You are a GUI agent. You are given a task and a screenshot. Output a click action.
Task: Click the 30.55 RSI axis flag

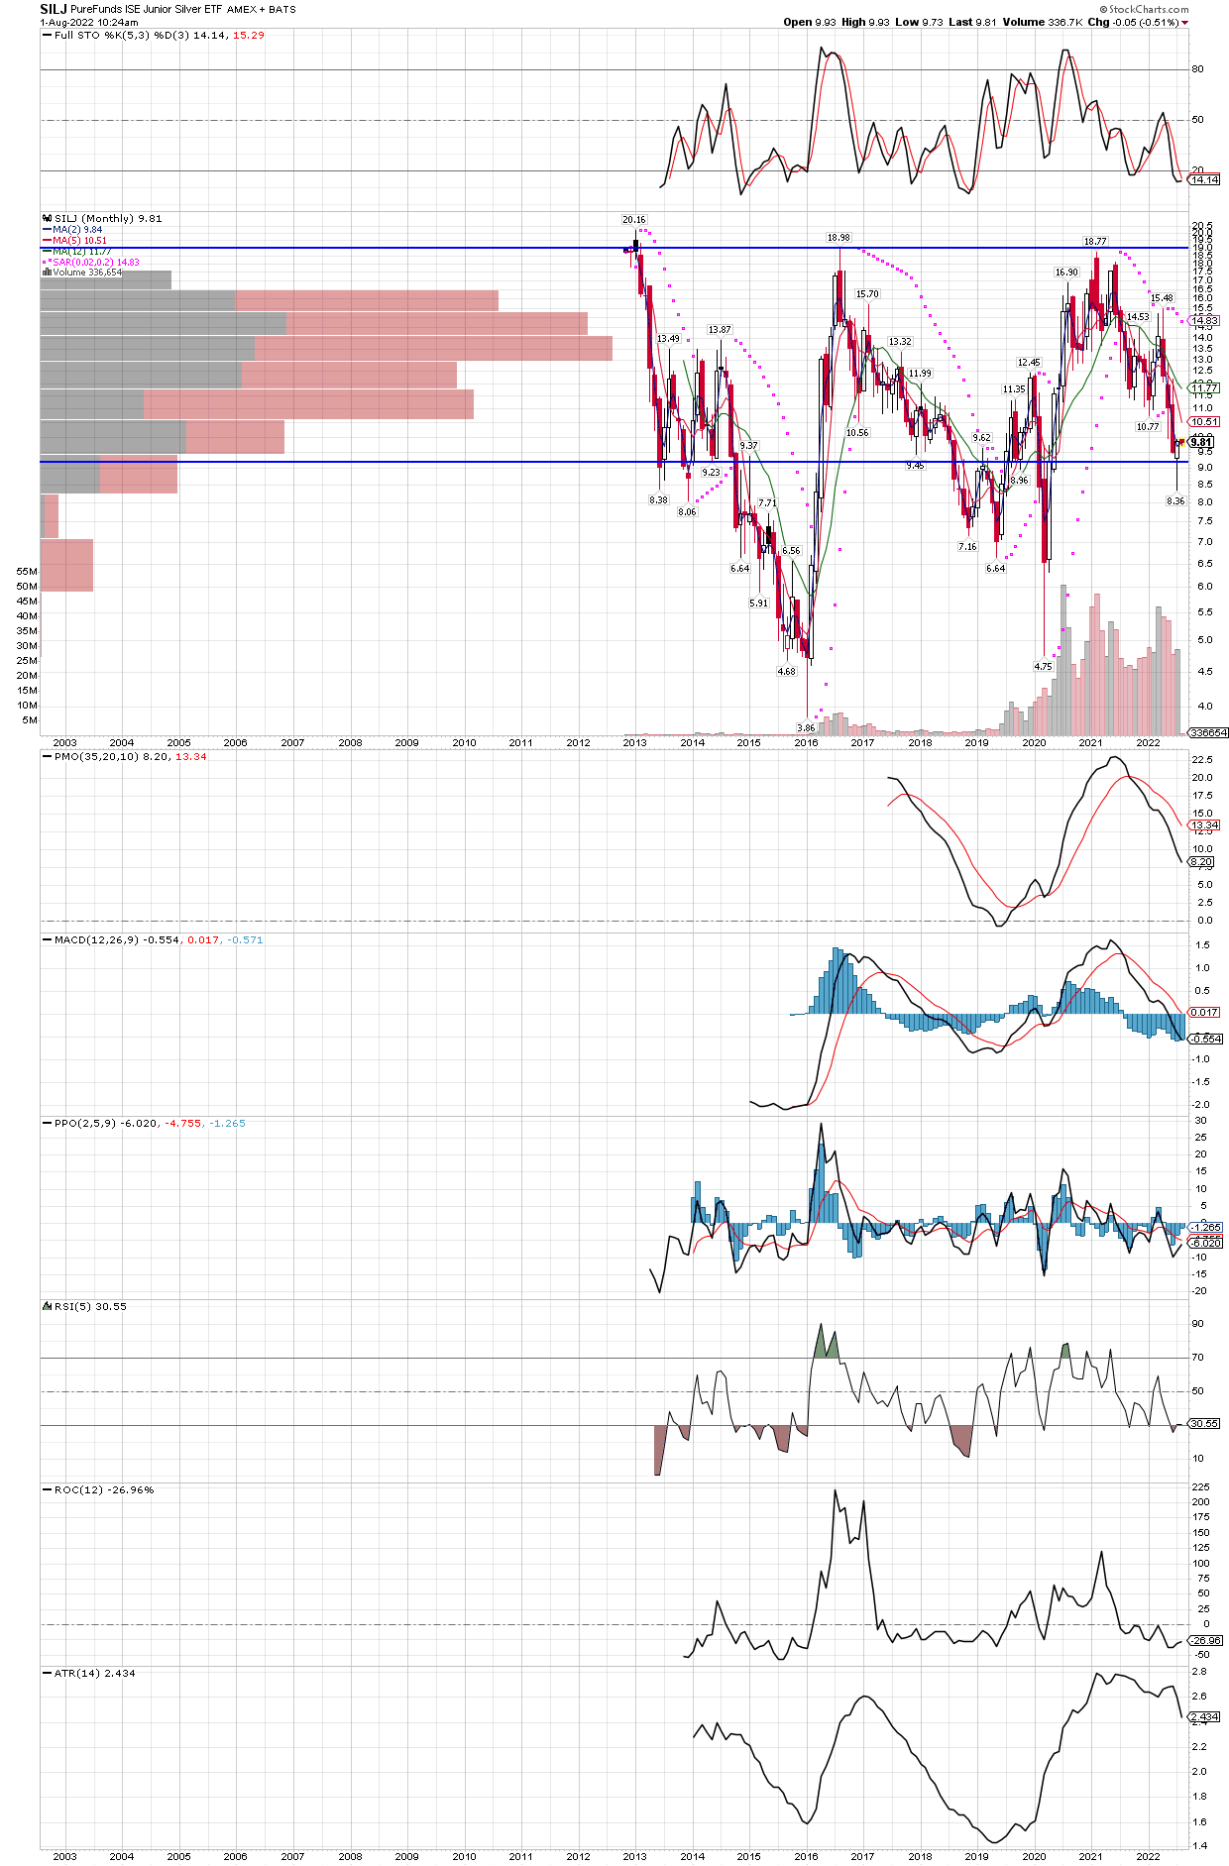1204,1424
